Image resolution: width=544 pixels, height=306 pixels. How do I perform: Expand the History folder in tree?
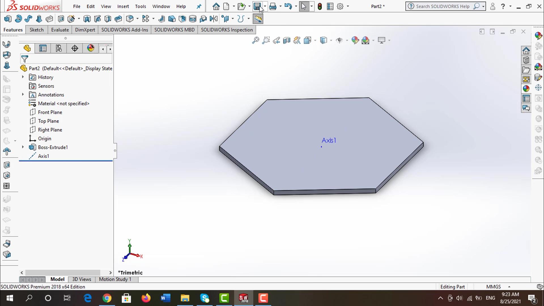(x=23, y=77)
